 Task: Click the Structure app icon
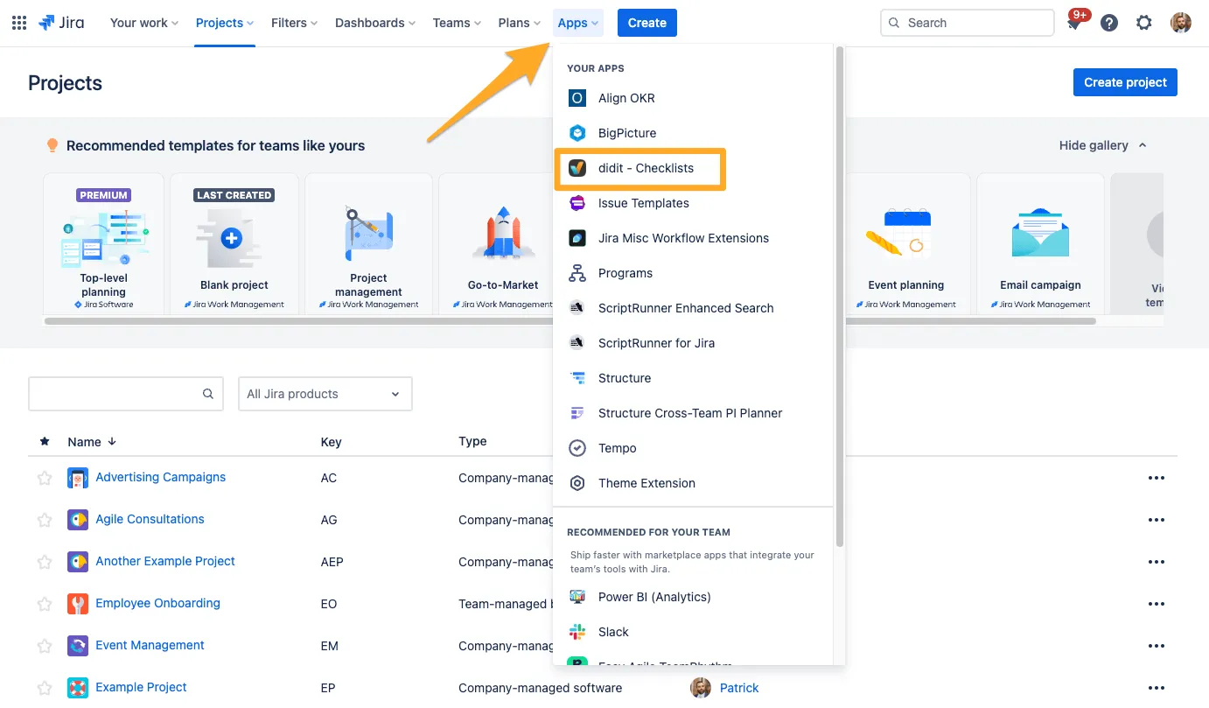[577, 378]
